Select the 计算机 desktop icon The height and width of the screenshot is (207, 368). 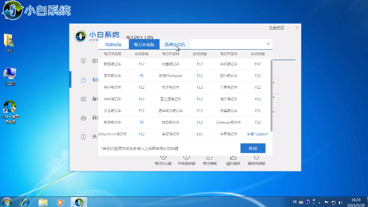coord(9,75)
